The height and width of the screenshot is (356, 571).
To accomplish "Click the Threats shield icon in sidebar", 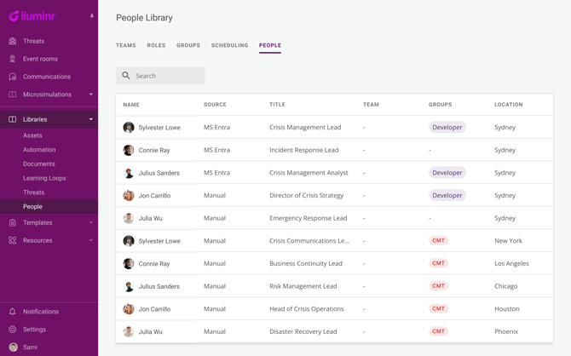I will tap(13, 41).
